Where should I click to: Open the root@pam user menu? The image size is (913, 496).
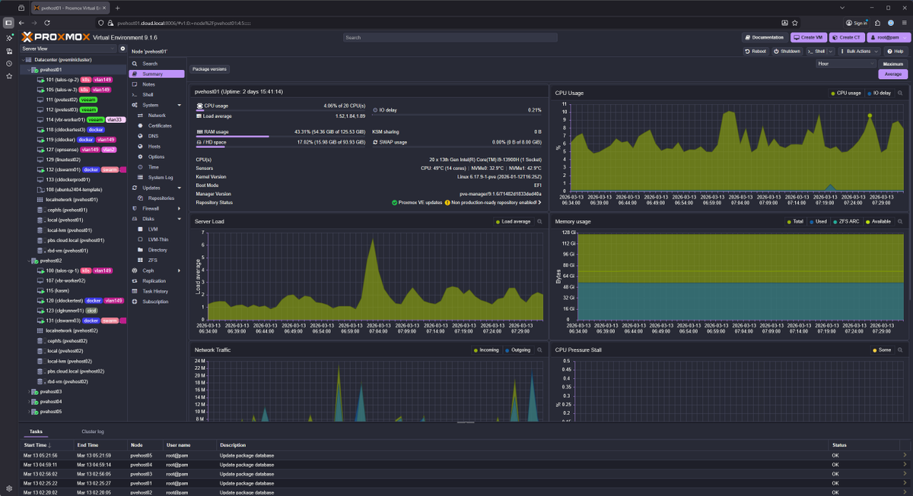888,37
